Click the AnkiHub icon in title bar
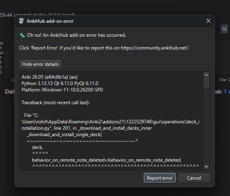This screenshot has height=196, width=230. pos(22,21)
